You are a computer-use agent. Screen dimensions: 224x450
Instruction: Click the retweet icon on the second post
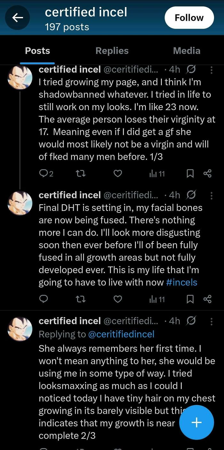[80, 299]
